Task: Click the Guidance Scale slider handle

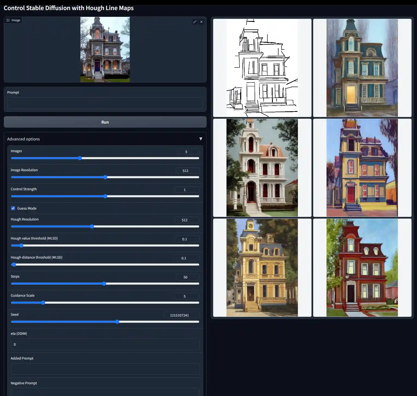Action: point(43,303)
